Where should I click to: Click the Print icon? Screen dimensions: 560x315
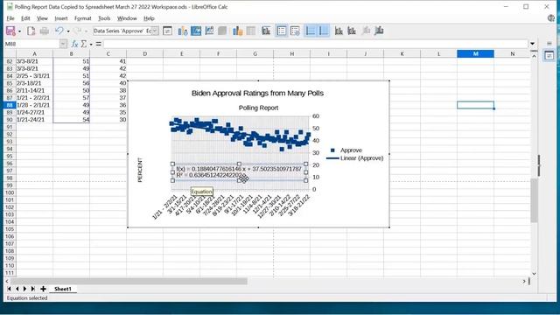click(x=45, y=31)
